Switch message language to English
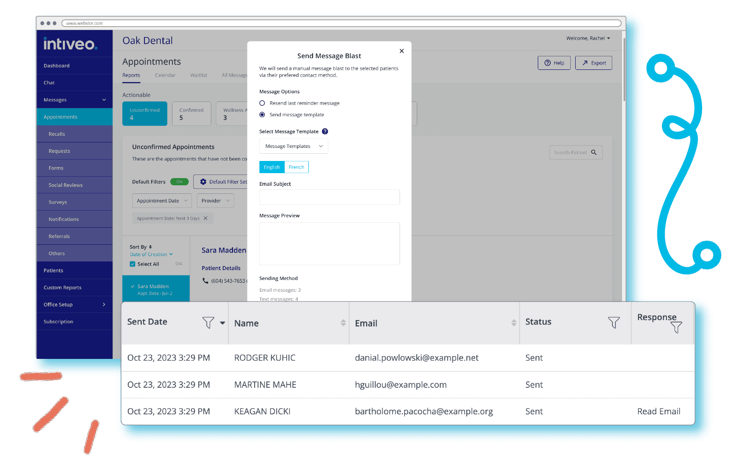The width and height of the screenshot is (731, 468). [272, 167]
